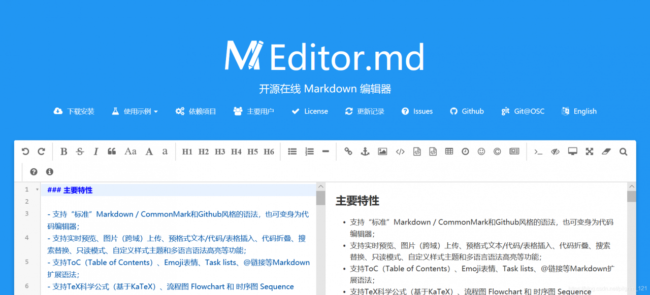Insert emoji using smiley icon

pyautogui.click(x=481, y=151)
